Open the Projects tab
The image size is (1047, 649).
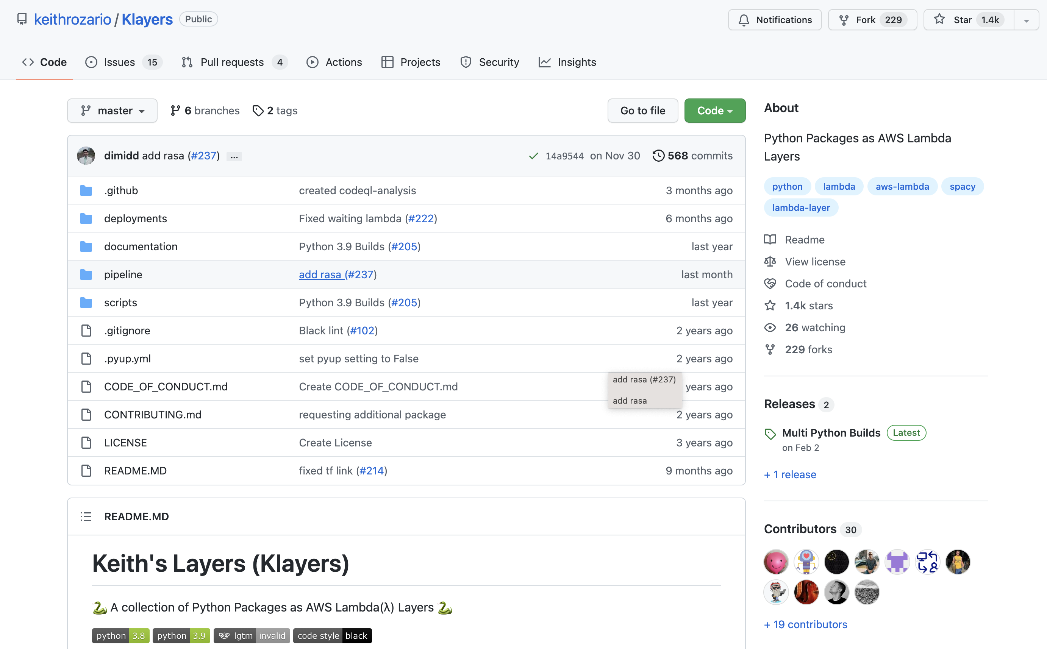[x=411, y=62]
